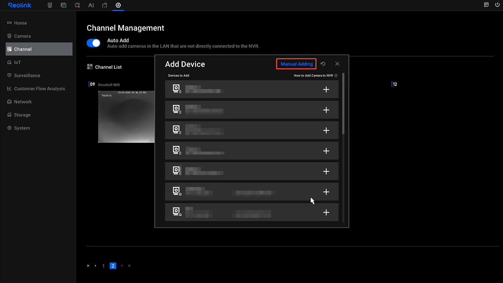Go to the previous channel page
503x283 pixels.
[x=95, y=266]
